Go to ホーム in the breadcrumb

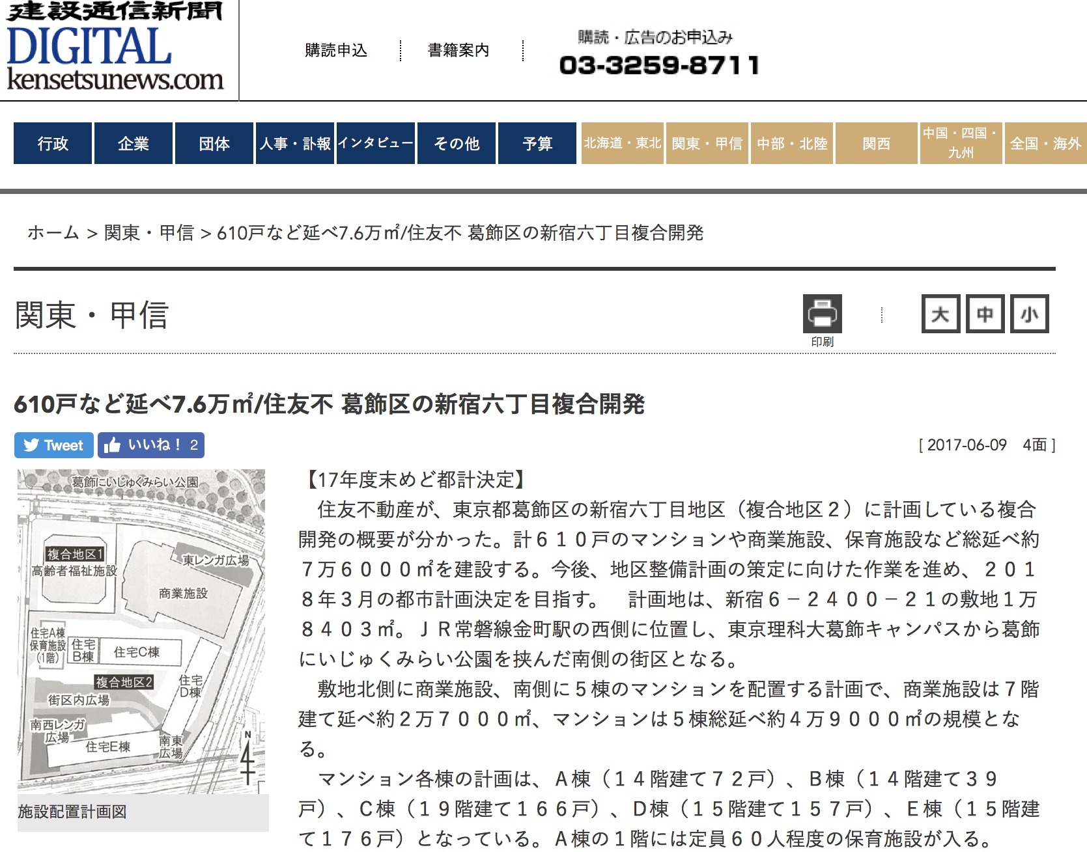[53, 232]
